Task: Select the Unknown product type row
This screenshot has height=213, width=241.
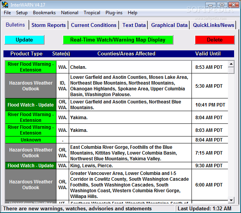Action: coord(31,140)
